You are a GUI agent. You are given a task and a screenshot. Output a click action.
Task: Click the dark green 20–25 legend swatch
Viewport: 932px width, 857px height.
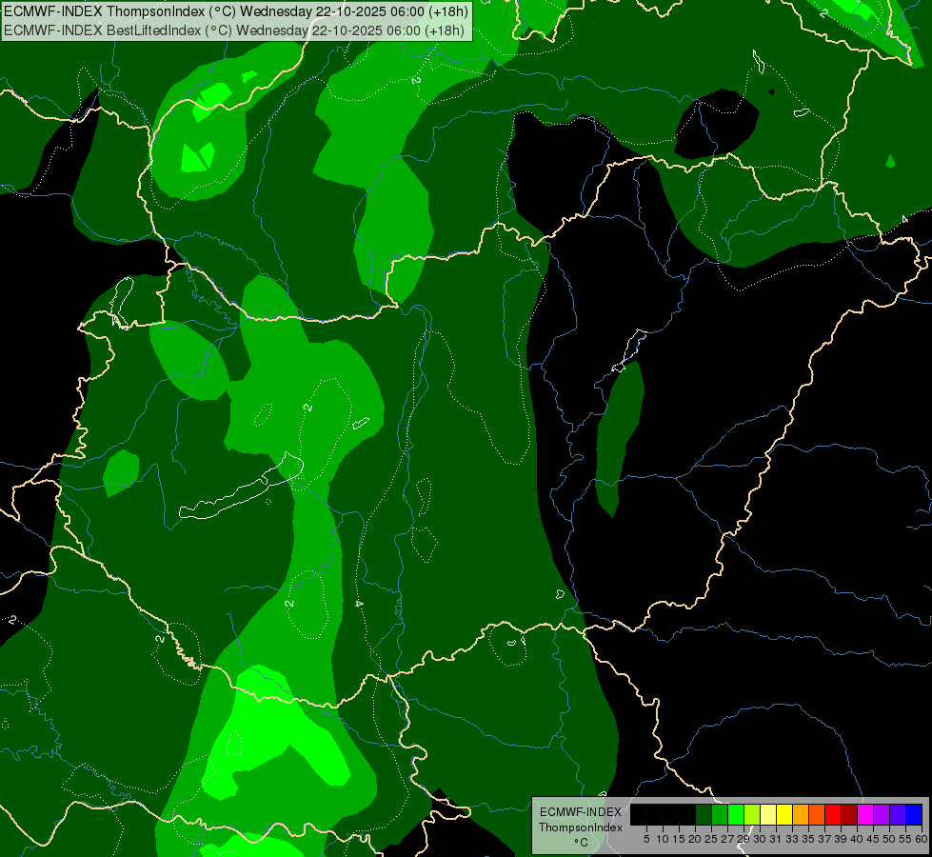[704, 814]
